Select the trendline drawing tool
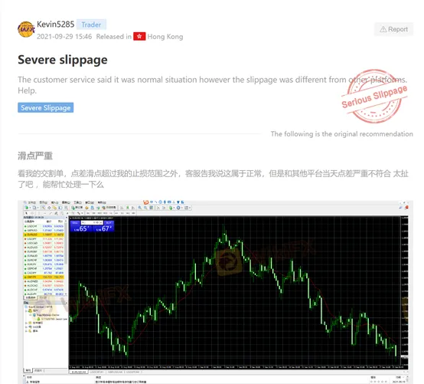Screen dimensions: 424x384 (51, 213)
